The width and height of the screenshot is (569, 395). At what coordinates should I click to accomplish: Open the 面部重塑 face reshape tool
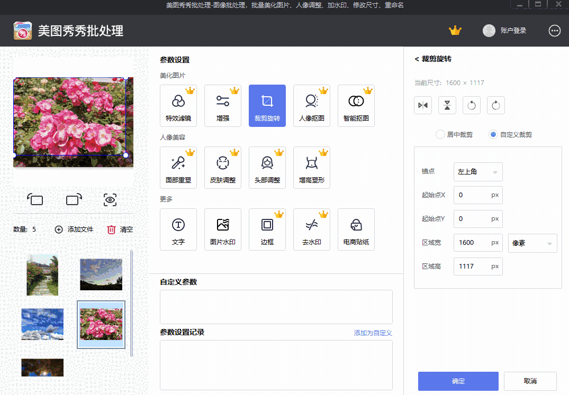click(x=178, y=167)
